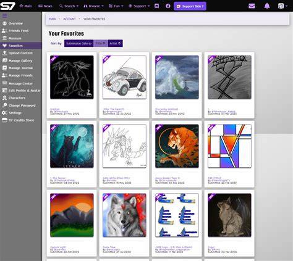Open Manage Friends in sidebar
Viewport: 293px width, 261px height.
(21, 75)
